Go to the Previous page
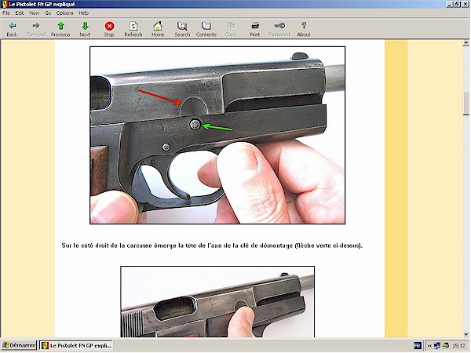This screenshot has width=471, height=353. click(60, 29)
